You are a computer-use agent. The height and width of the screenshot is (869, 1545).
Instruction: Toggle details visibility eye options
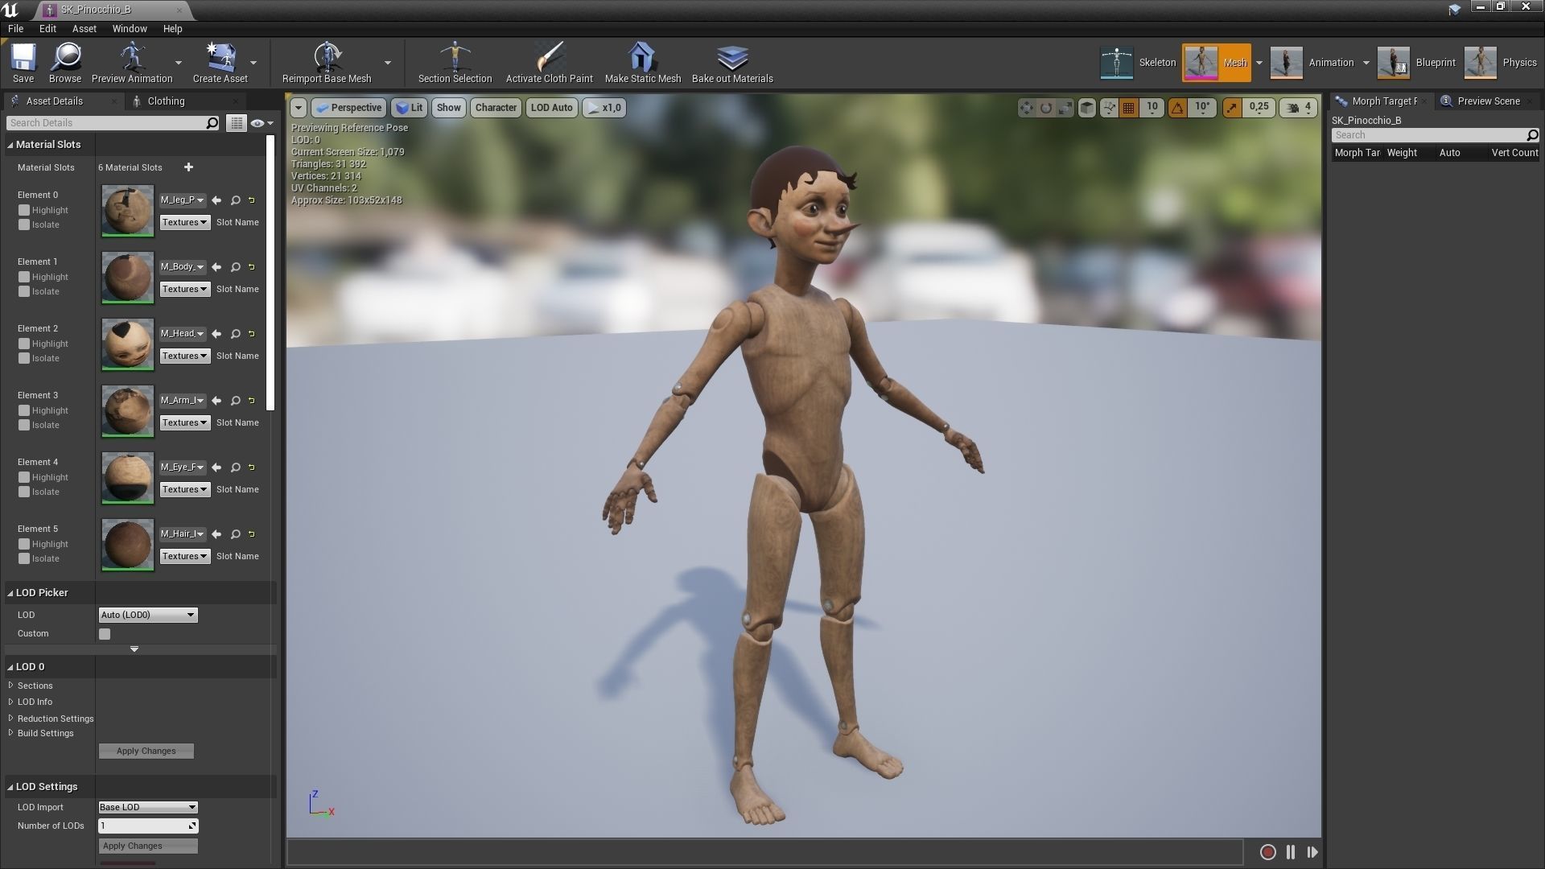pyautogui.click(x=262, y=123)
